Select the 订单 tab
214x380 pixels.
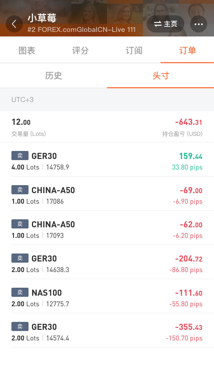point(187,51)
